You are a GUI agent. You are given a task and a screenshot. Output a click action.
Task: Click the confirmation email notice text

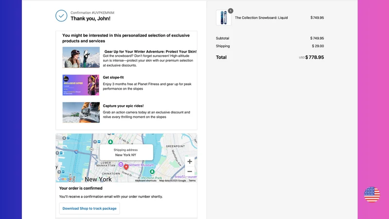tap(111, 197)
